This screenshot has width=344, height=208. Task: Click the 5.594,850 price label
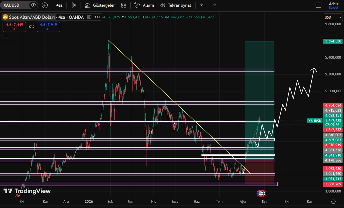pyautogui.click(x=333, y=41)
